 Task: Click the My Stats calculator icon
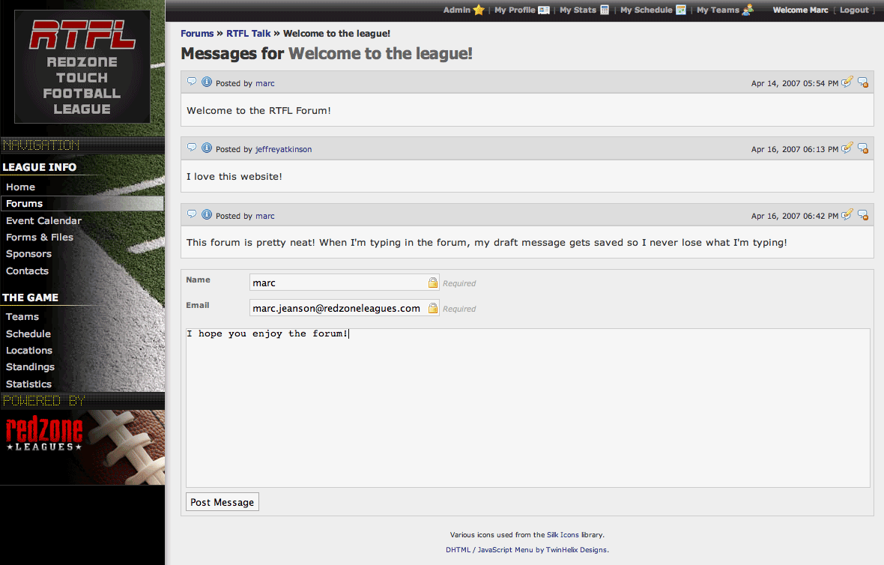tap(605, 10)
